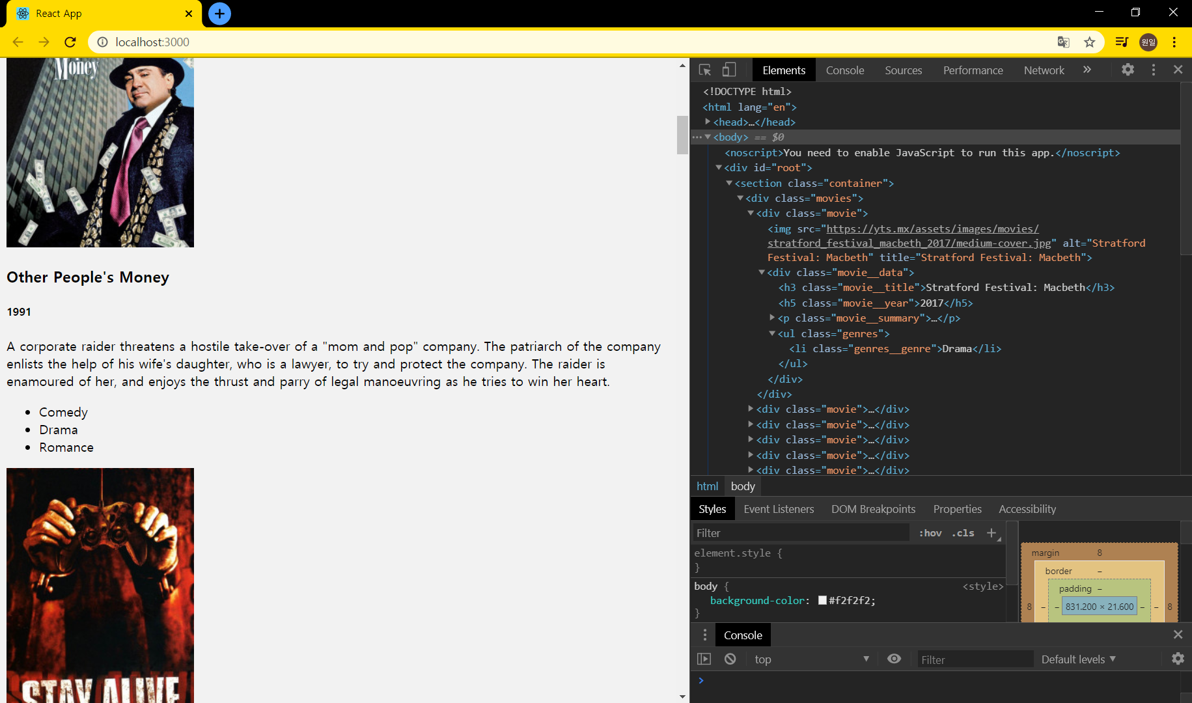This screenshot has height=703, width=1192.
Task: Open the #f2f2f2 background color swatch
Action: coord(822,600)
